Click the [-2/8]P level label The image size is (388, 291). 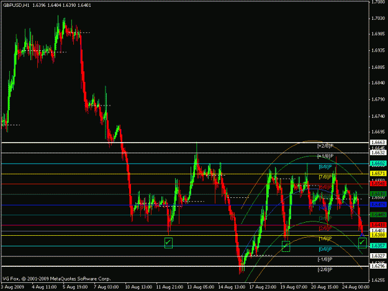click(325, 269)
